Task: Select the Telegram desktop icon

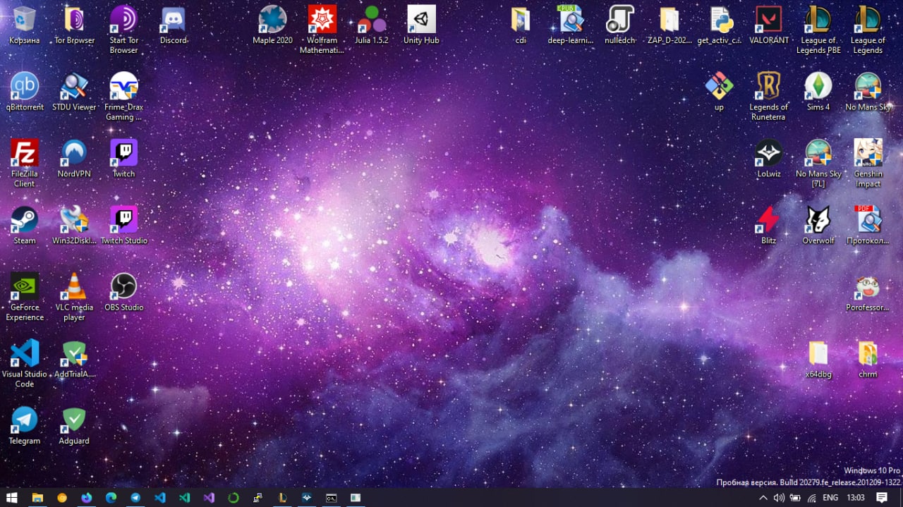Action: pos(25,427)
